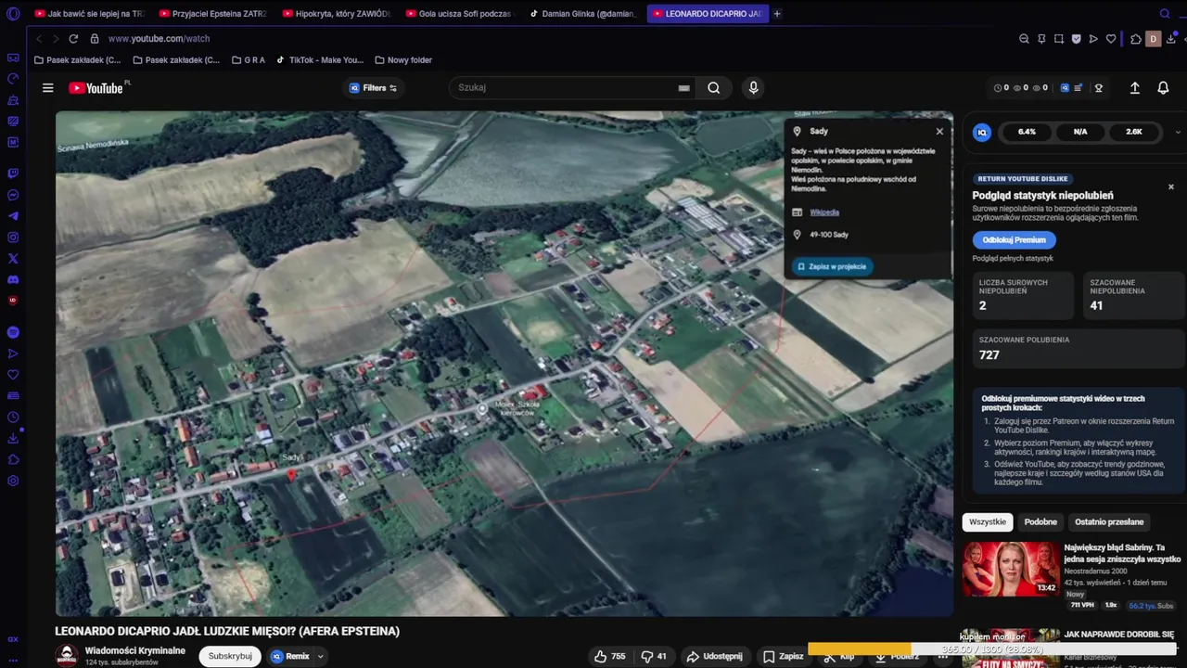Screen dimensions: 1187x668
Task: Open sidebar settings gear icon
Action: 13,481
